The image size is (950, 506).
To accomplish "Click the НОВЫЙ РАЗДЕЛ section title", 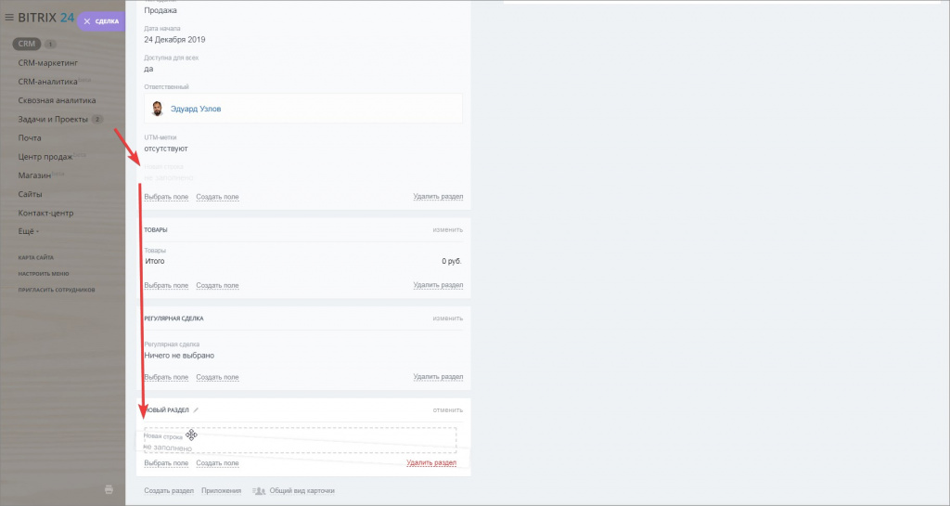I will click(x=167, y=410).
